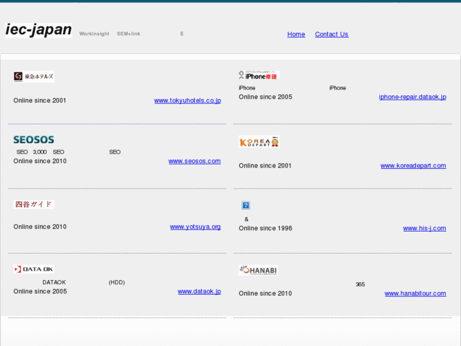The width and height of the screenshot is (461, 346).
Task: Click 'Online since 2010' under SEOSOS
Action: point(40,161)
